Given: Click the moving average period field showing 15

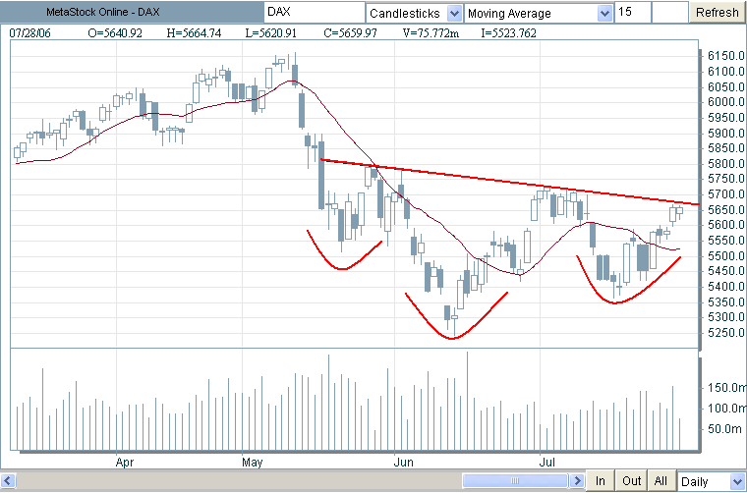Looking at the screenshot, I should (633, 12).
